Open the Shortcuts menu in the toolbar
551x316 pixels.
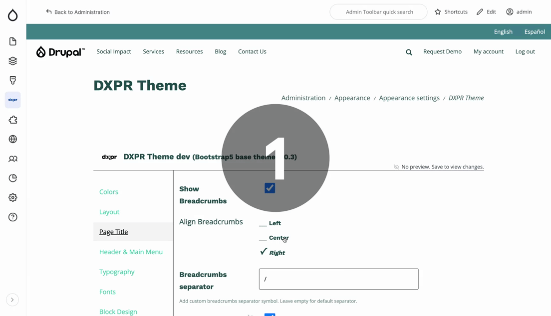point(451,12)
